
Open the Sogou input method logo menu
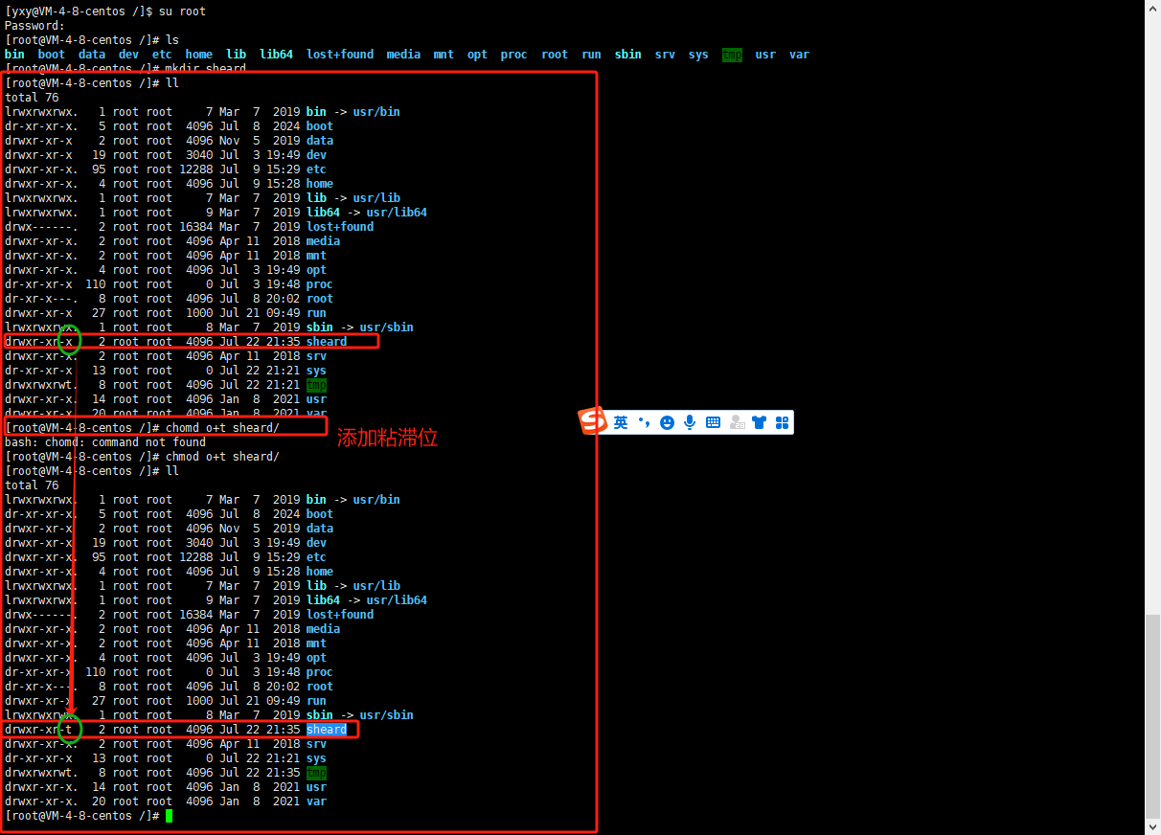593,421
